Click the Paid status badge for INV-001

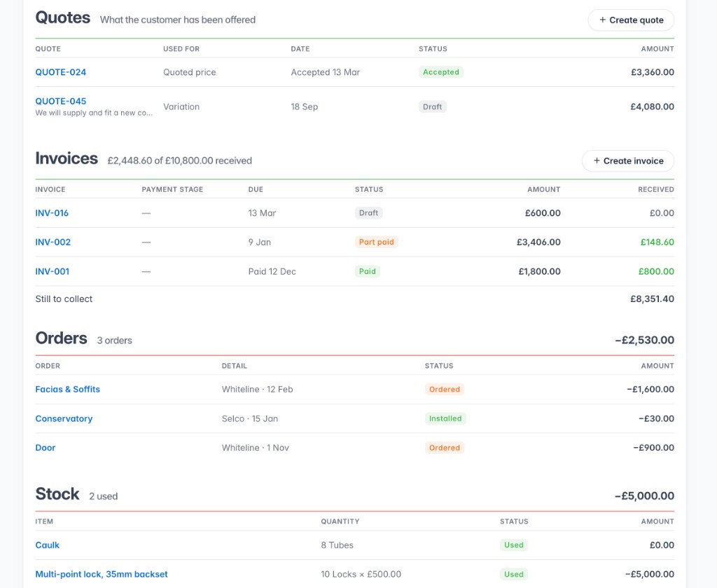coord(367,272)
